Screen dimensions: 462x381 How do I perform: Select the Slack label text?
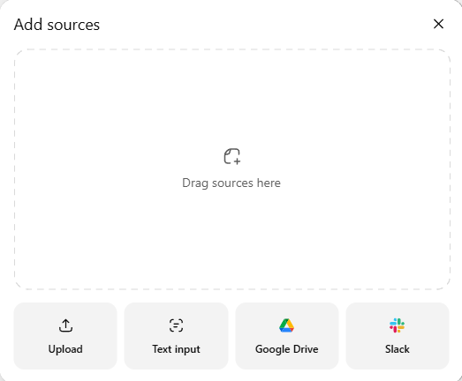pos(398,349)
